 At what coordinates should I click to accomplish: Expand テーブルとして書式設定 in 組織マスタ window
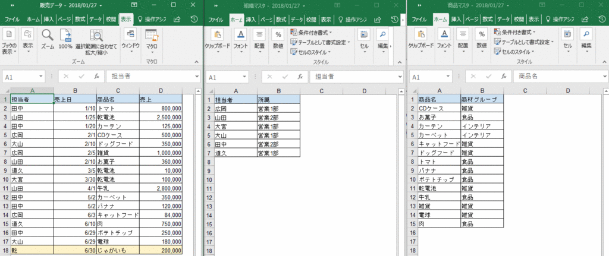(x=320, y=42)
